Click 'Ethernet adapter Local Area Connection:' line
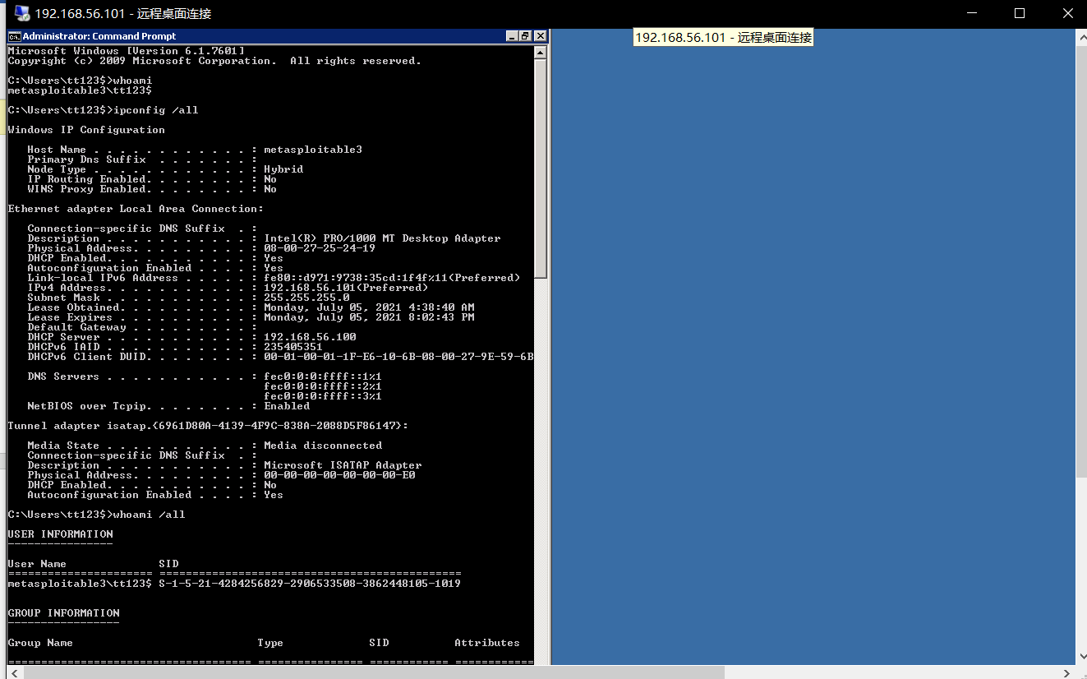1087x679 pixels. (136, 209)
